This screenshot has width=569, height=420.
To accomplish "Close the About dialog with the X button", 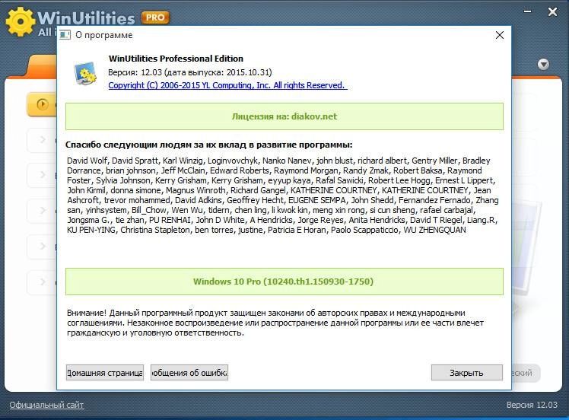I will click(499, 35).
